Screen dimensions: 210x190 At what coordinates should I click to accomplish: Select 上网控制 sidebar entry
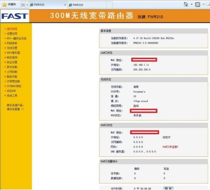coord(12,72)
